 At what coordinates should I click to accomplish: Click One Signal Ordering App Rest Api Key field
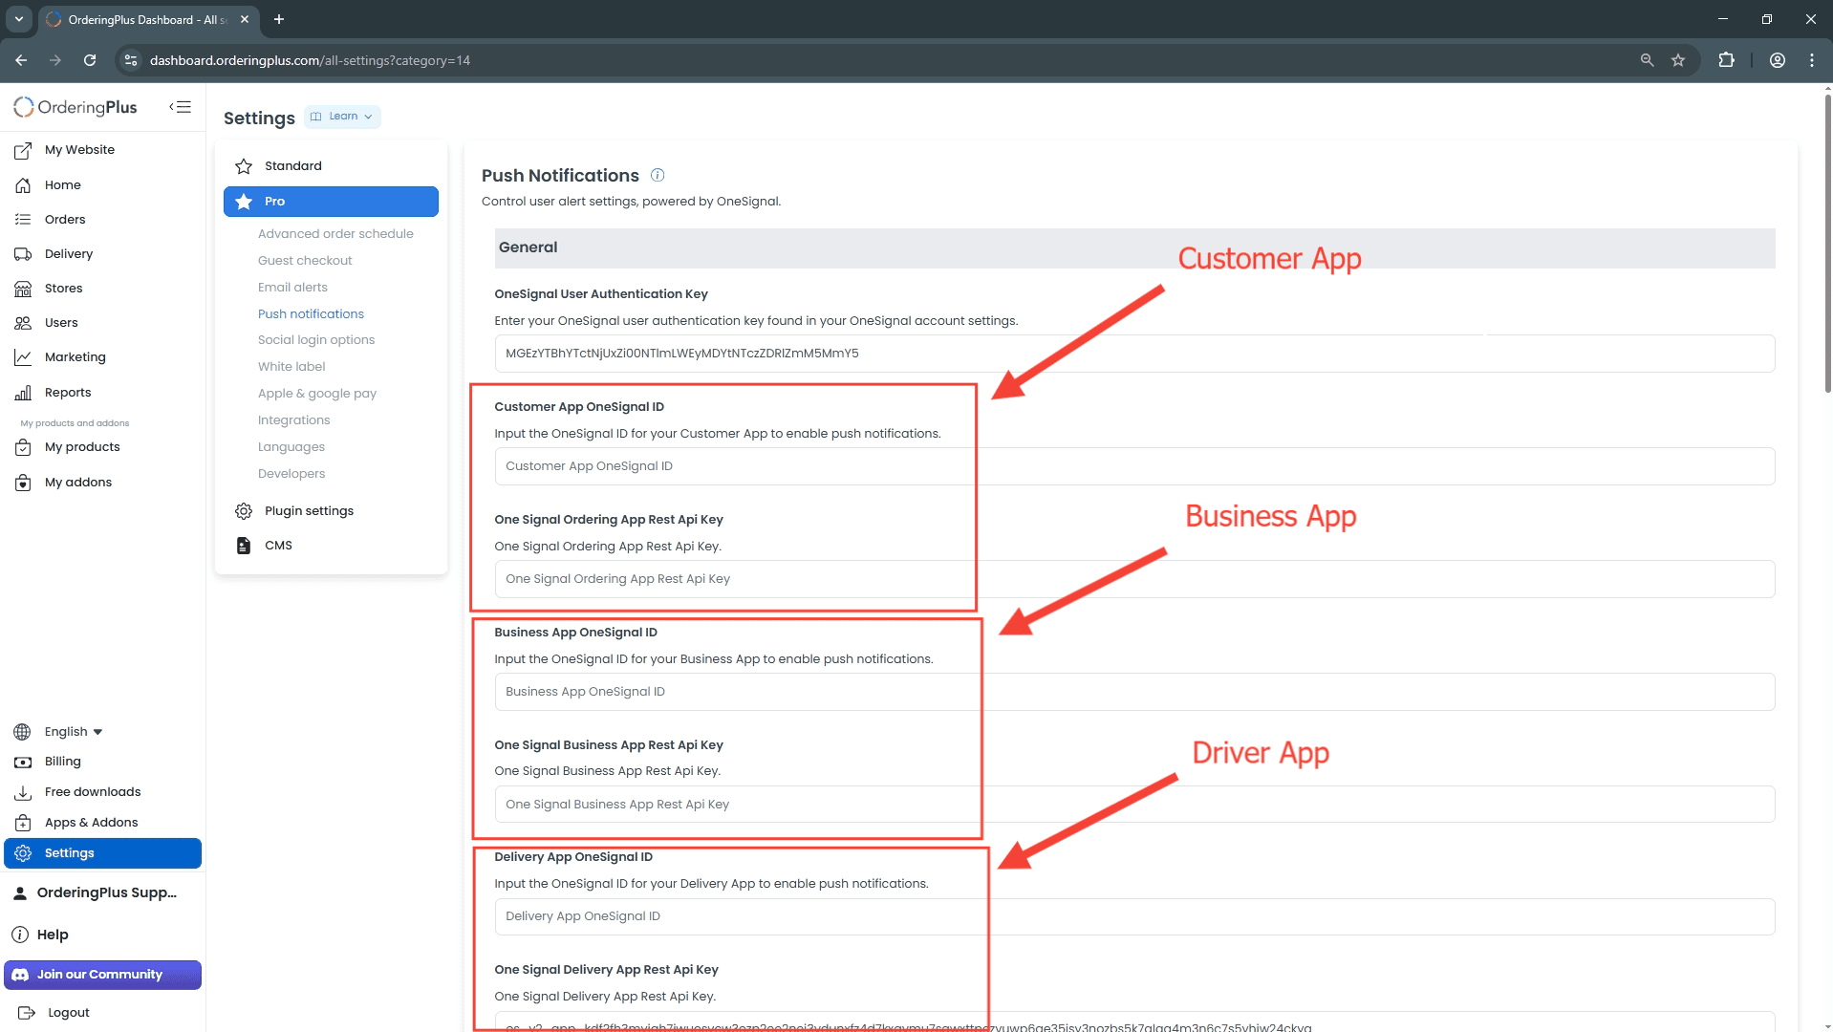[x=1134, y=579]
